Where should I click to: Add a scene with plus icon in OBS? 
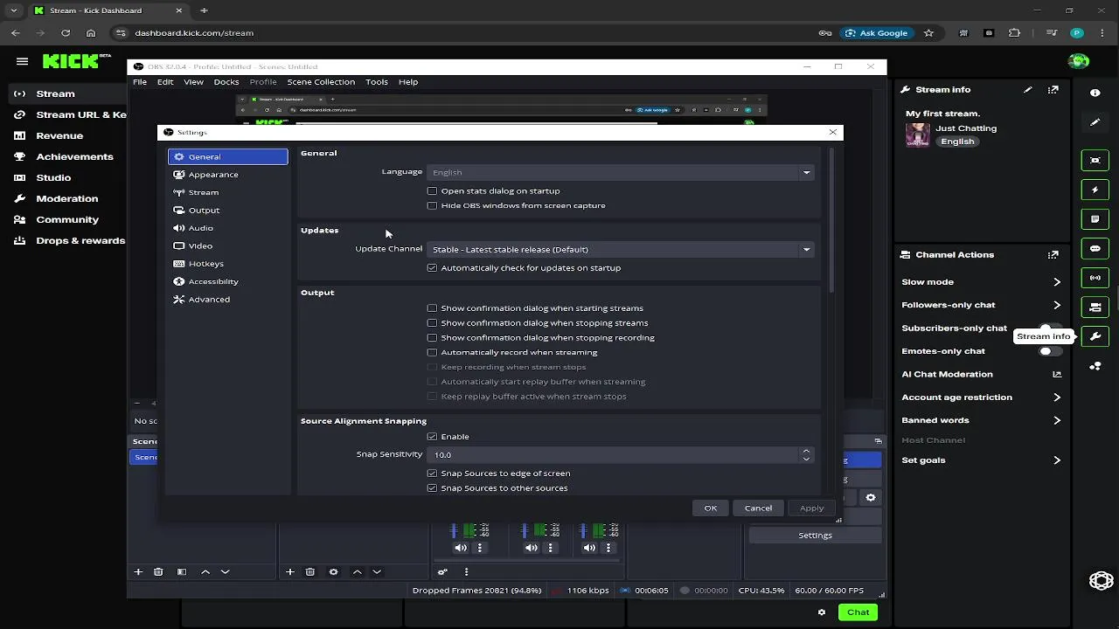tap(138, 572)
